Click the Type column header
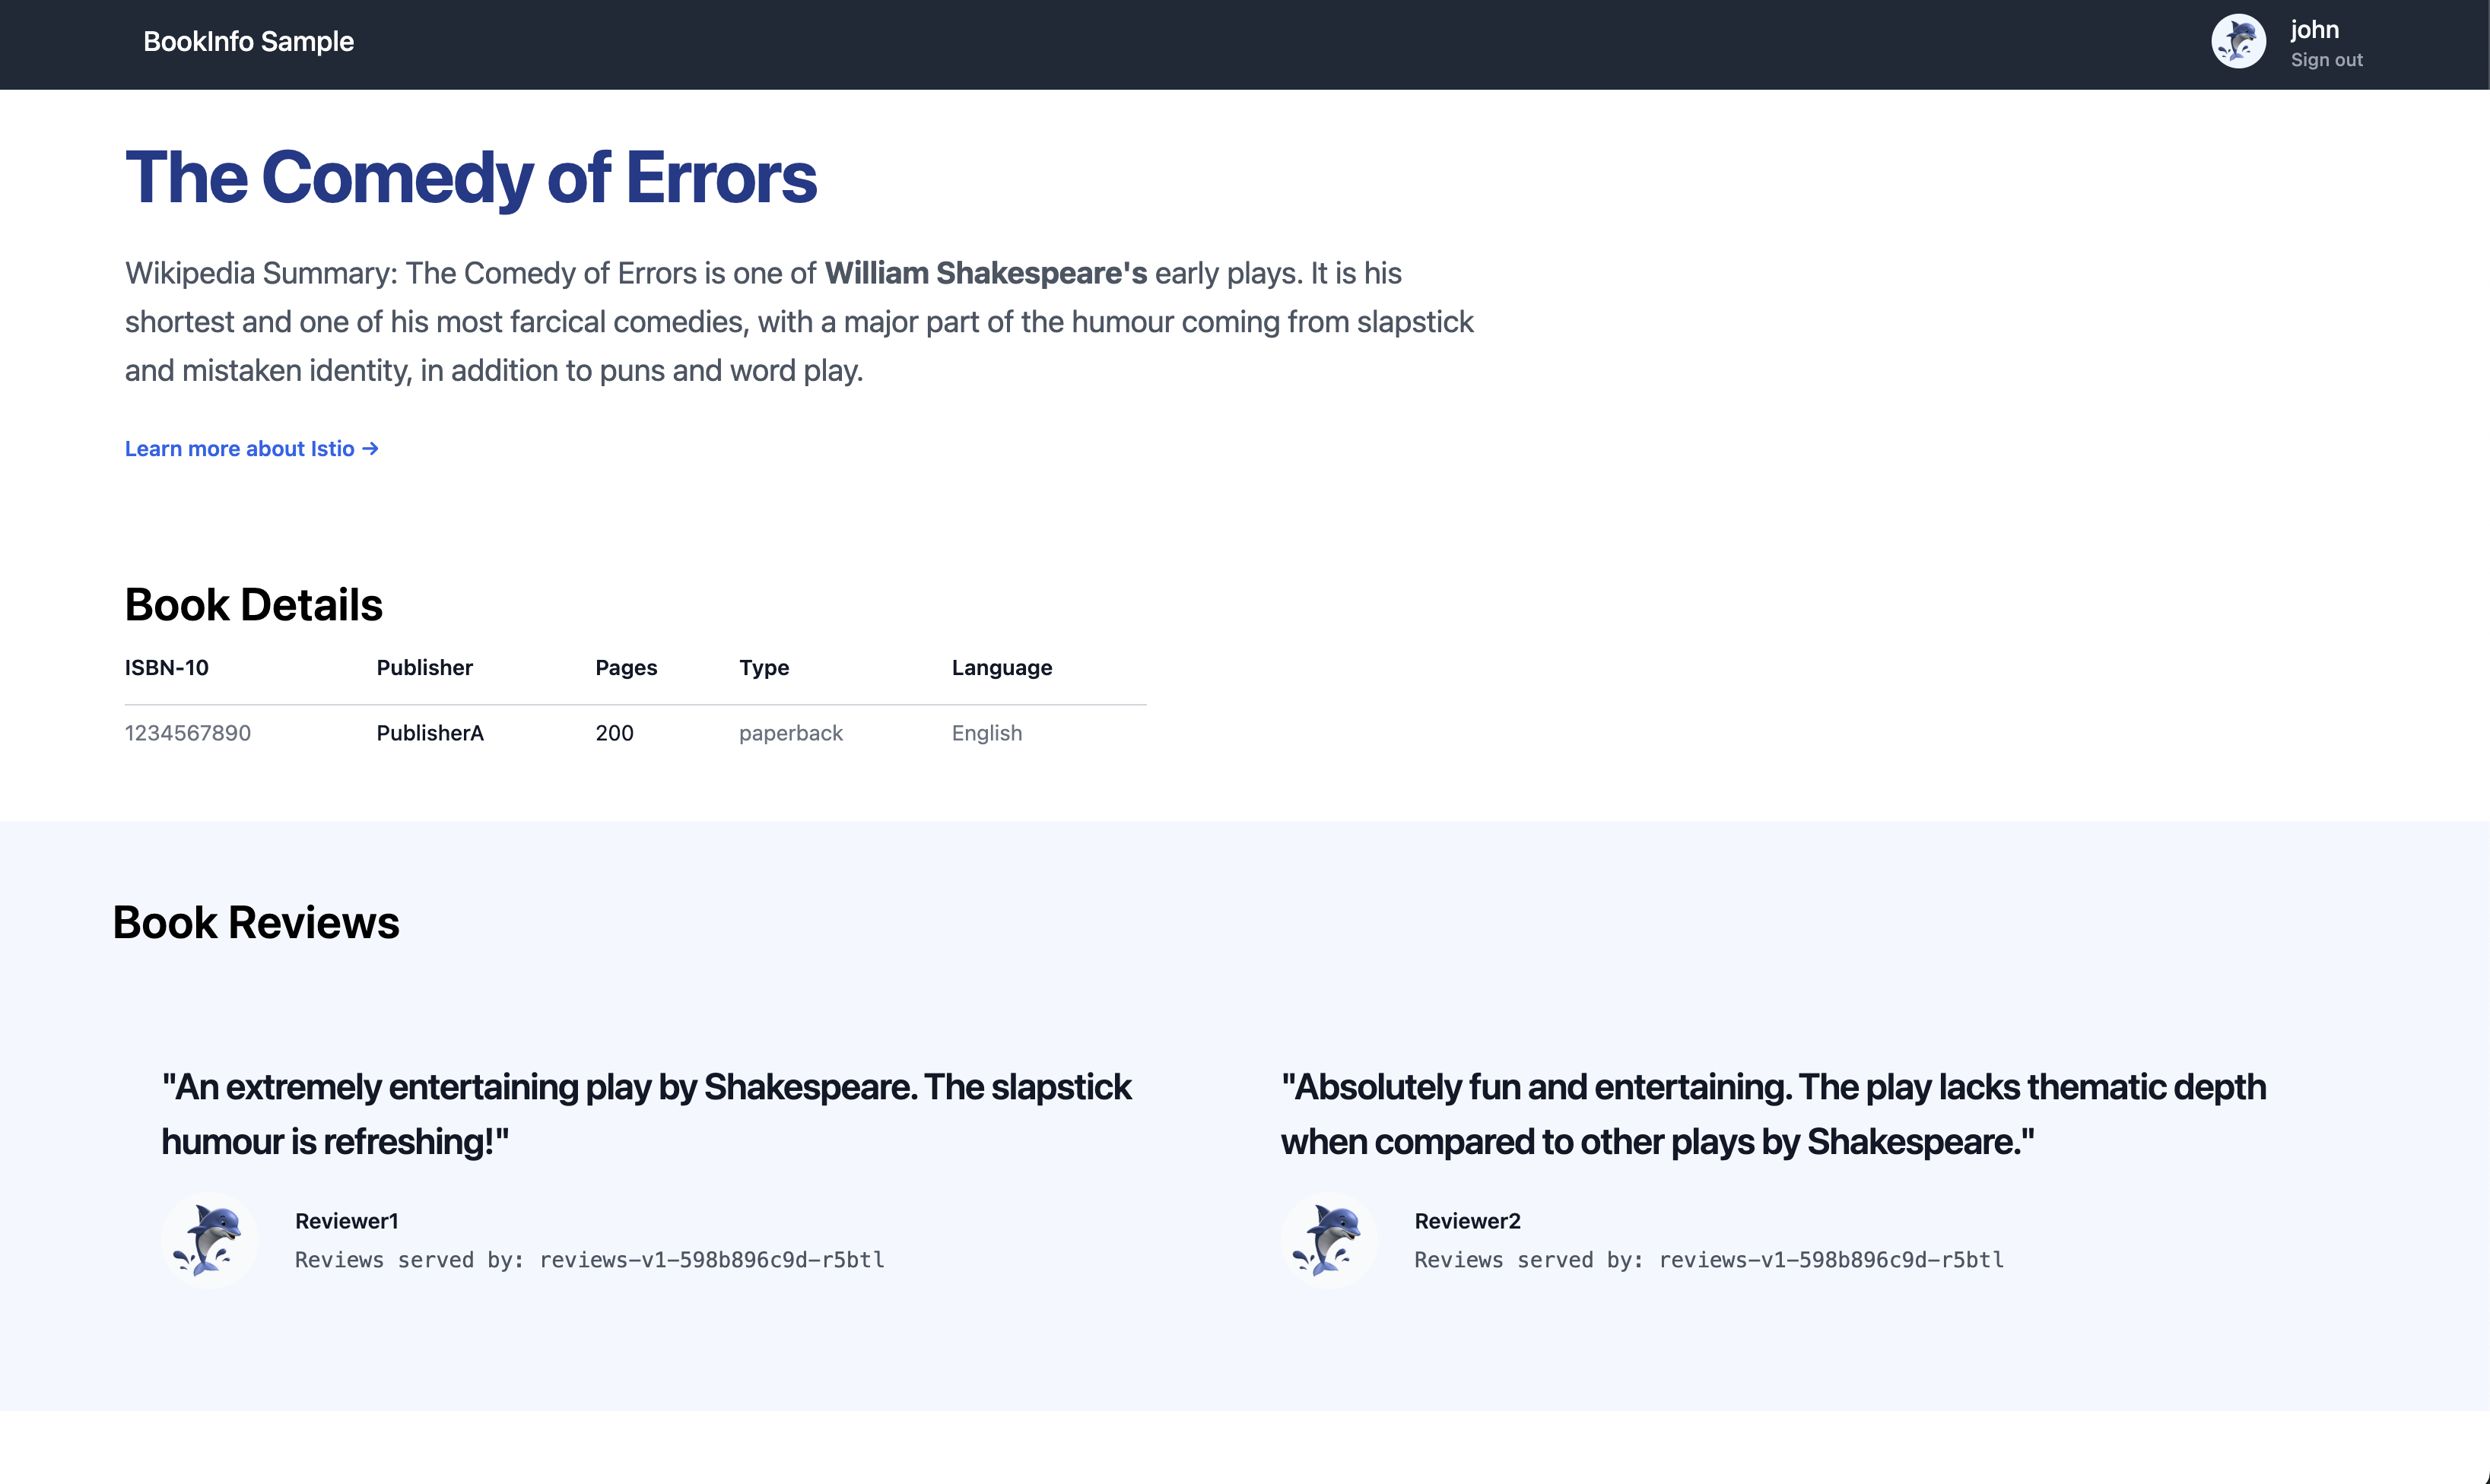The image size is (2490, 1484). point(764,668)
